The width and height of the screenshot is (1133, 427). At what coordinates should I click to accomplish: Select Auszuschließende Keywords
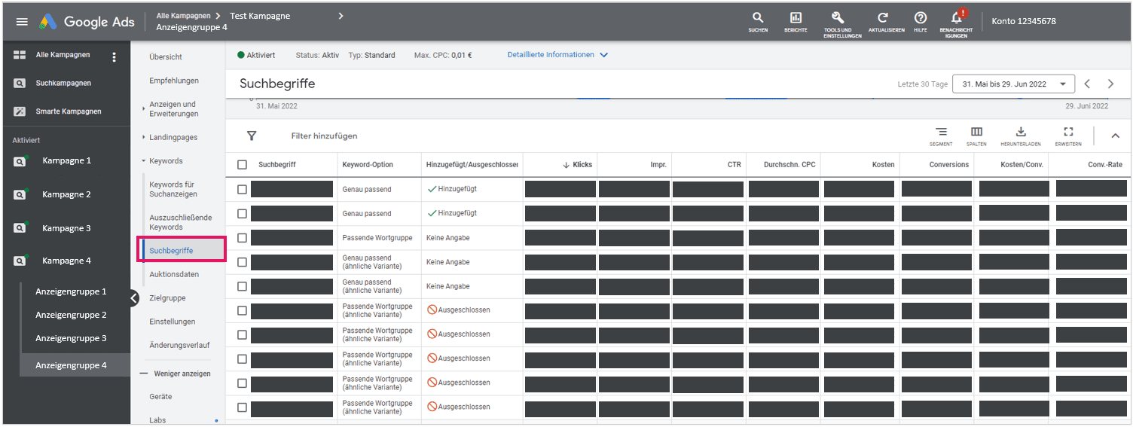point(181,222)
